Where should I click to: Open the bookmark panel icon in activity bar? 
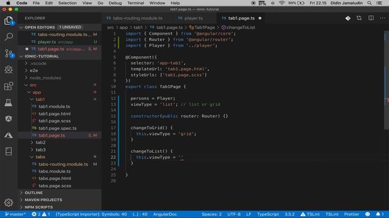pos(9,151)
